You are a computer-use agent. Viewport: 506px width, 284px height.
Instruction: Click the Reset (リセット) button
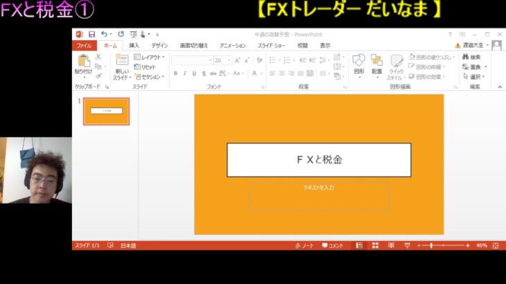pyautogui.click(x=146, y=67)
